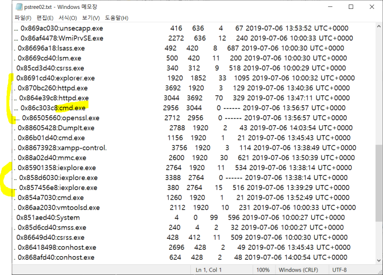This screenshot has height=275, width=383.
Task: Open the 도움말(H) menu
Action: 116,18
